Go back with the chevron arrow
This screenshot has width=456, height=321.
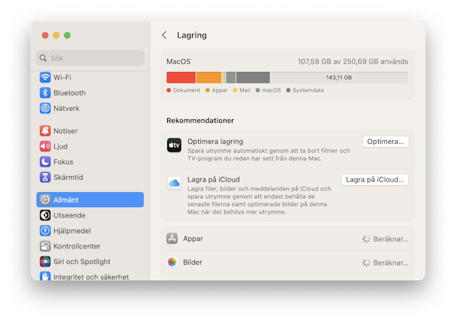(164, 35)
